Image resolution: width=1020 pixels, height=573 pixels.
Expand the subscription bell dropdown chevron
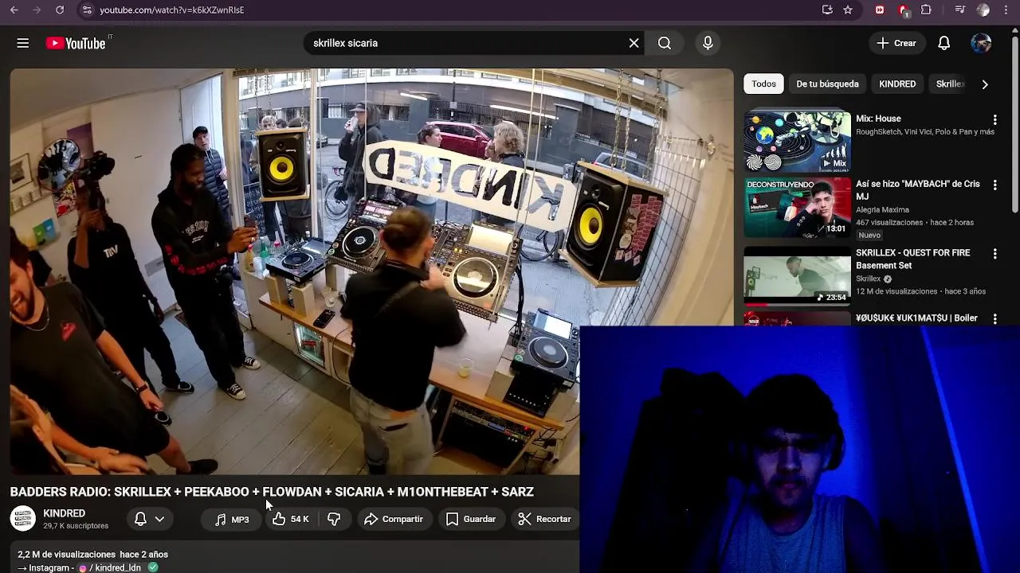tap(159, 519)
